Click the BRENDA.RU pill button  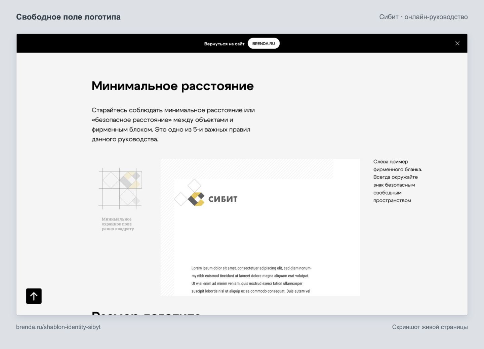[x=264, y=43]
